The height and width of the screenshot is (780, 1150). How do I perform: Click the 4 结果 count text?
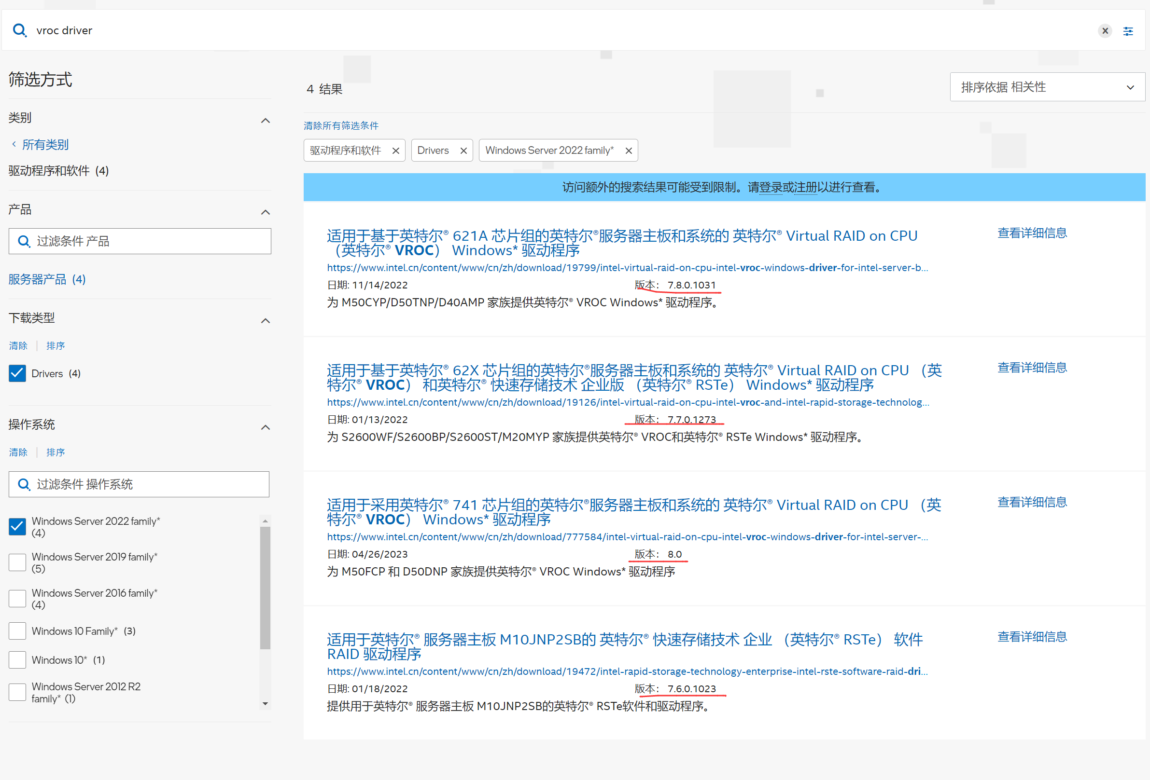[x=324, y=89]
